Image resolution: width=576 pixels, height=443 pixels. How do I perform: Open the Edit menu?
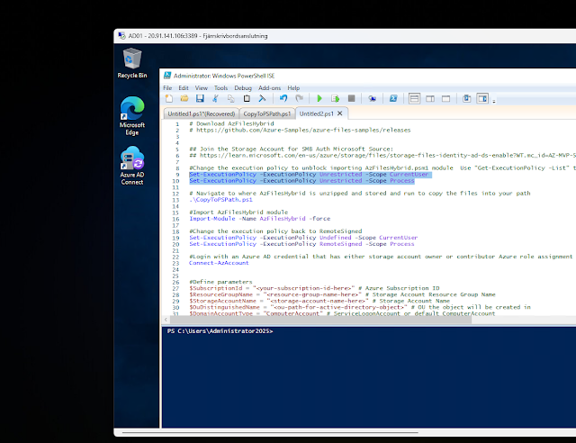(184, 88)
